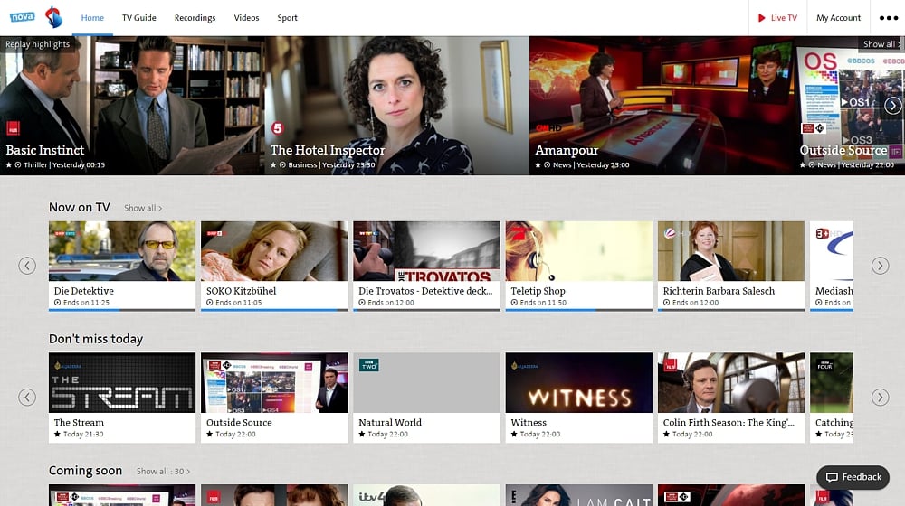
Task: Show all Replay highlights
Action: click(x=881, y=43)
